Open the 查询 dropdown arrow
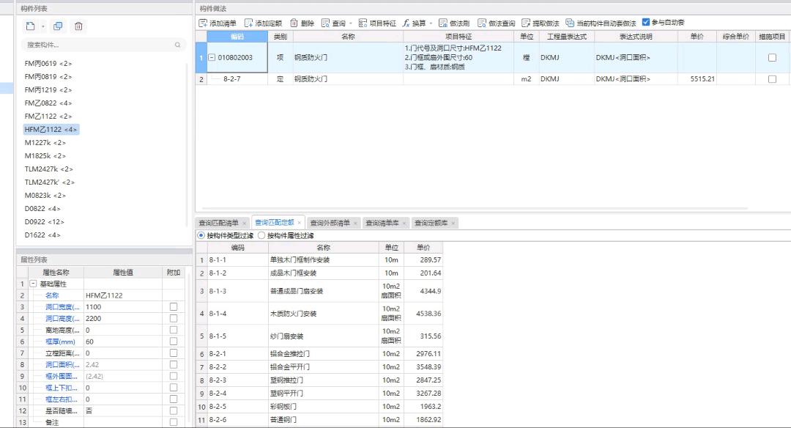The image size is (791, 428). coord(351,21)
